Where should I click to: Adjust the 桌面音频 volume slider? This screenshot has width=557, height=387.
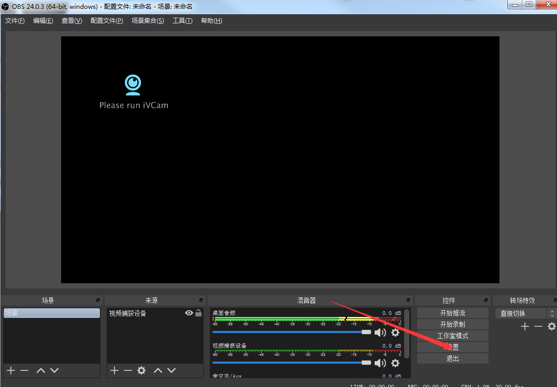[292, 332]
